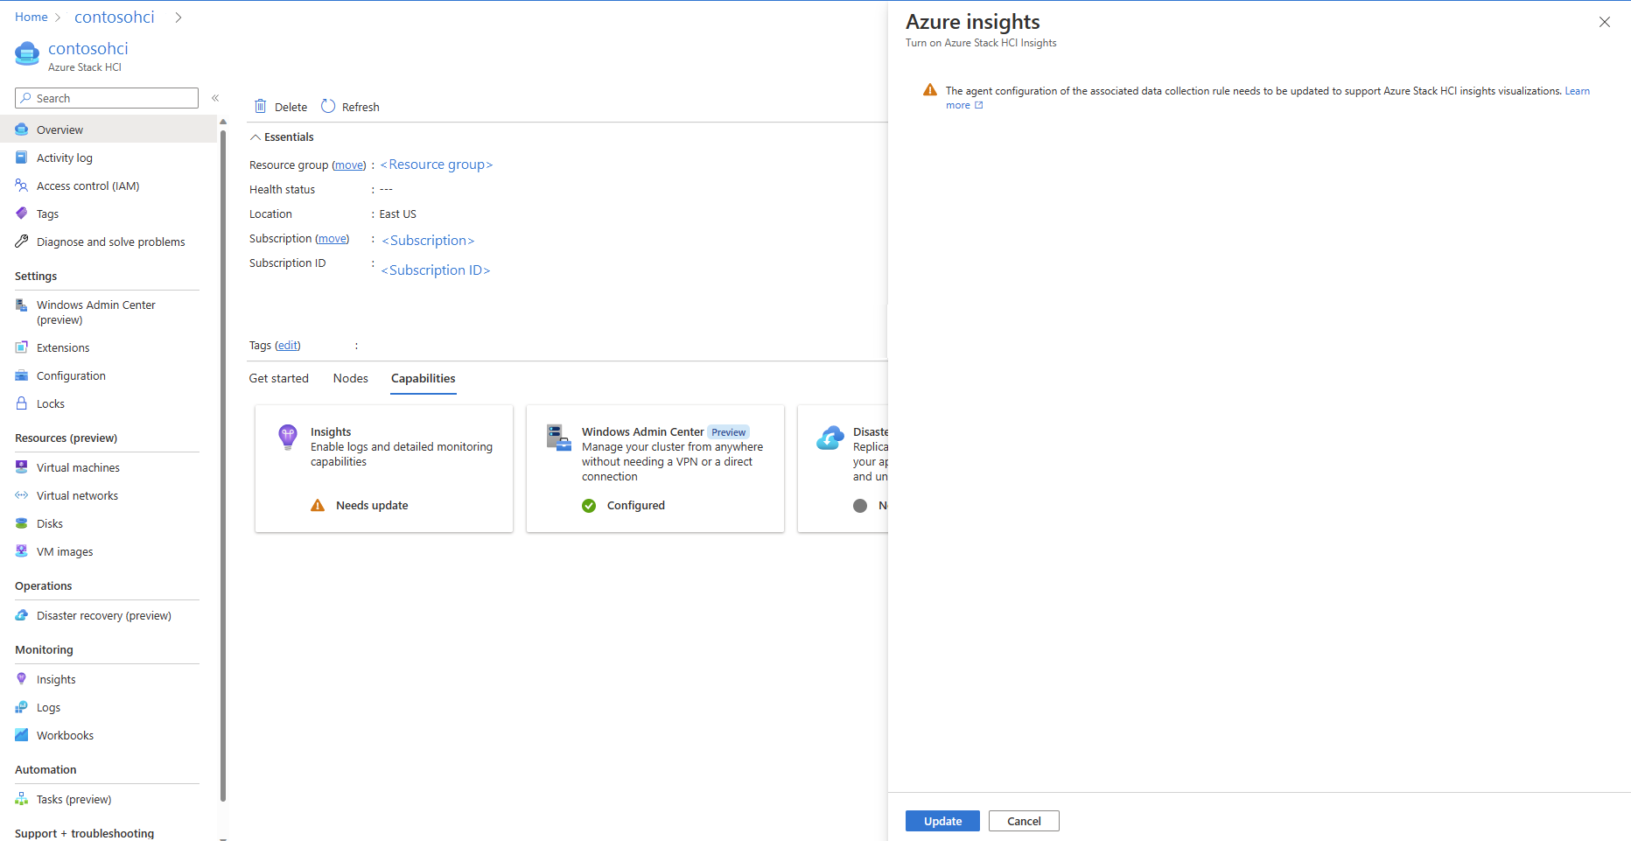Click the Update button
This screenshot has height=841, width=1631.
tap(942, 821)
